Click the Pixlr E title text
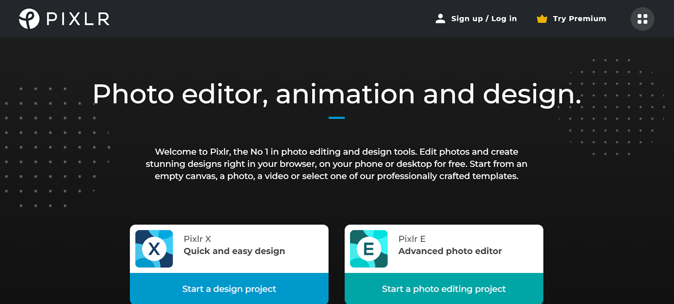The height and width of the screenshot is (304, 674). coord(412,239)
